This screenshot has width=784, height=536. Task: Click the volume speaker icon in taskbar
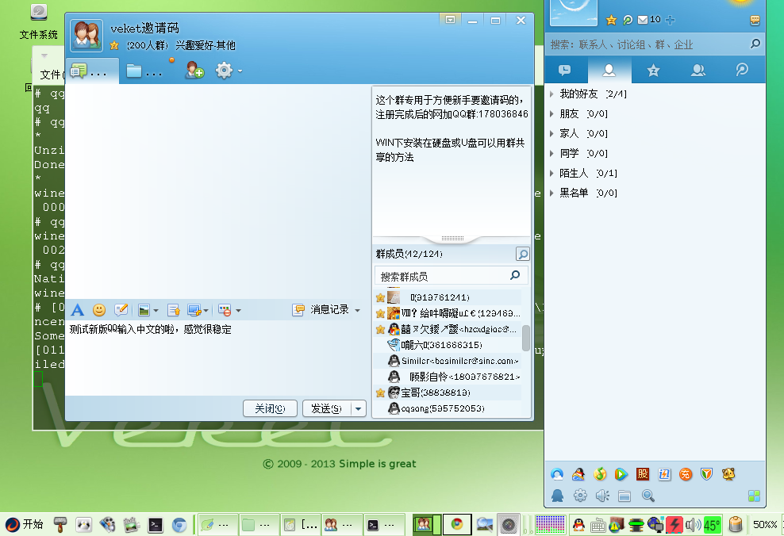click(694, 525)
